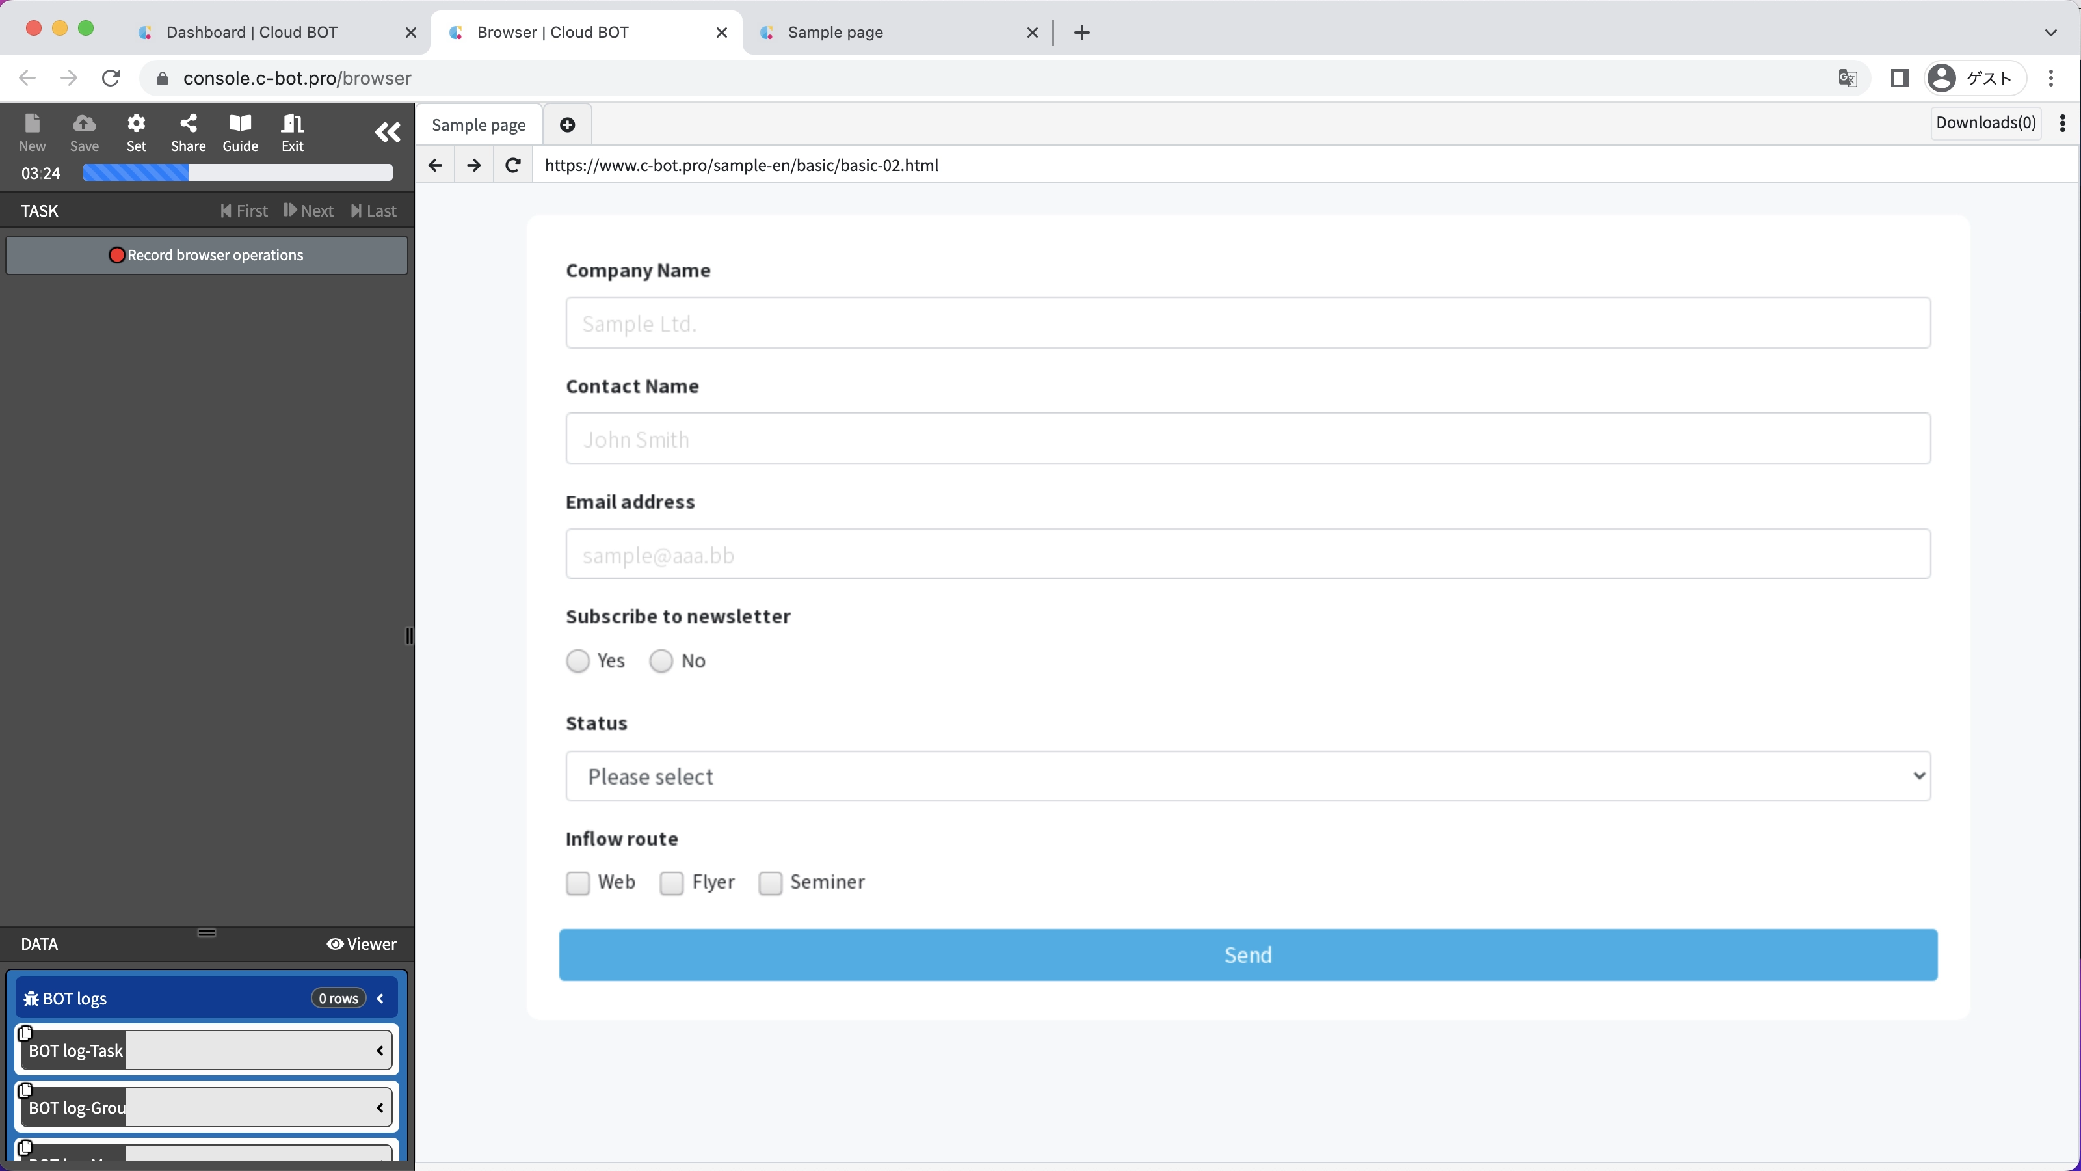The image size is (2081, 1171).
Task: Open the Status Please select dropdown
Action: tap(1247, 776)
